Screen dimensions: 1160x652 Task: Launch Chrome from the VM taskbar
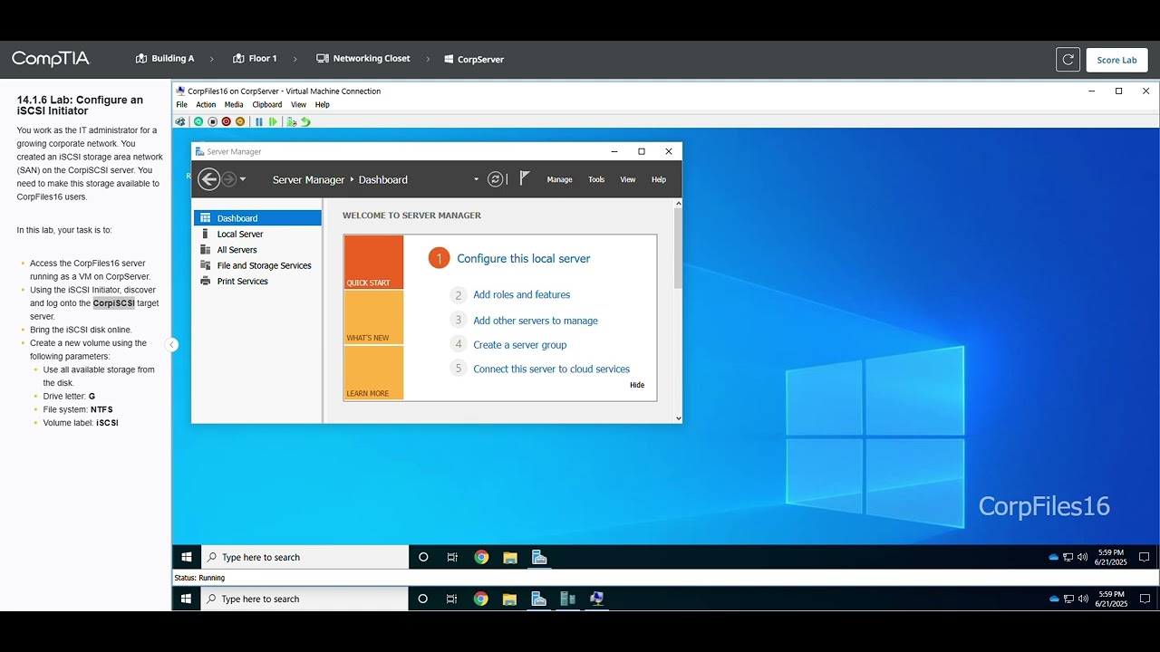pyautogui.click(x=481, y=557)
